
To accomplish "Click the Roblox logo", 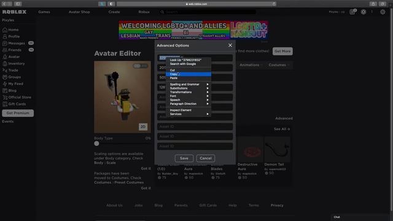I will pyautogui.click(x=14, y=12).
